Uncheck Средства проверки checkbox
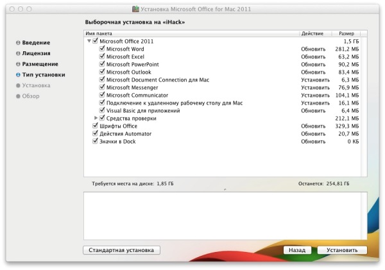Image resolution: width=385 pixels, height=270 pixels. (102, 118)
